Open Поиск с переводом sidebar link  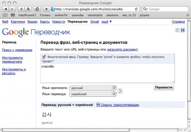tap(17, 50)
